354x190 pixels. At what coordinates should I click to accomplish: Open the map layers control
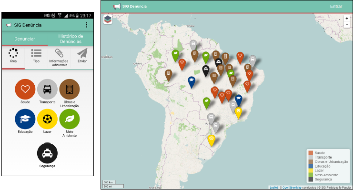click(108, 20)
